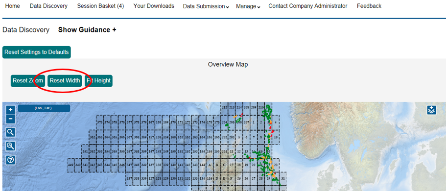Screen dimensions: 447x195
Task: Zoom in with the map plus icon
Action: (x=10, y=110)
